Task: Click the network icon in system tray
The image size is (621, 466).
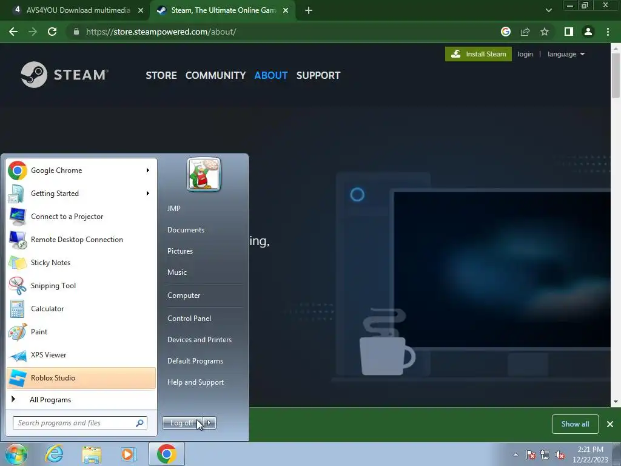Action: pyautogui.click(x=545, y=454)
